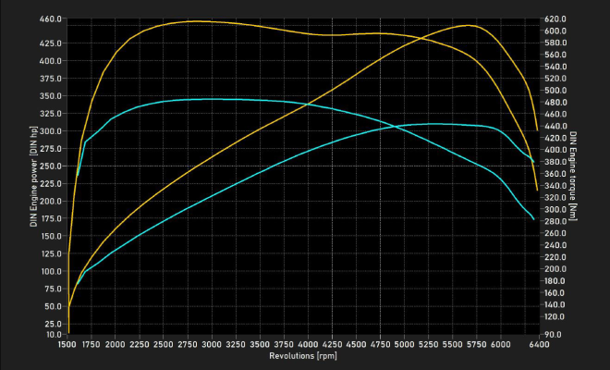Click the 460.0 power axis tick label
This screenshot has height=370, width=610.
pos(51,18)
